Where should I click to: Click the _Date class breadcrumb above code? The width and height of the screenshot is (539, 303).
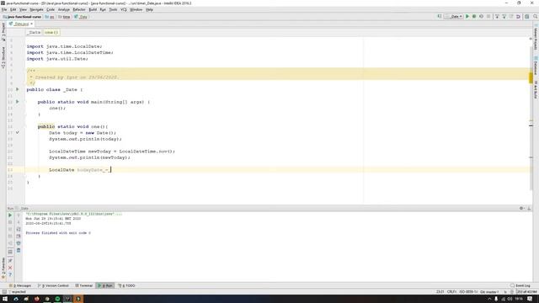click(x=34, y=32)
